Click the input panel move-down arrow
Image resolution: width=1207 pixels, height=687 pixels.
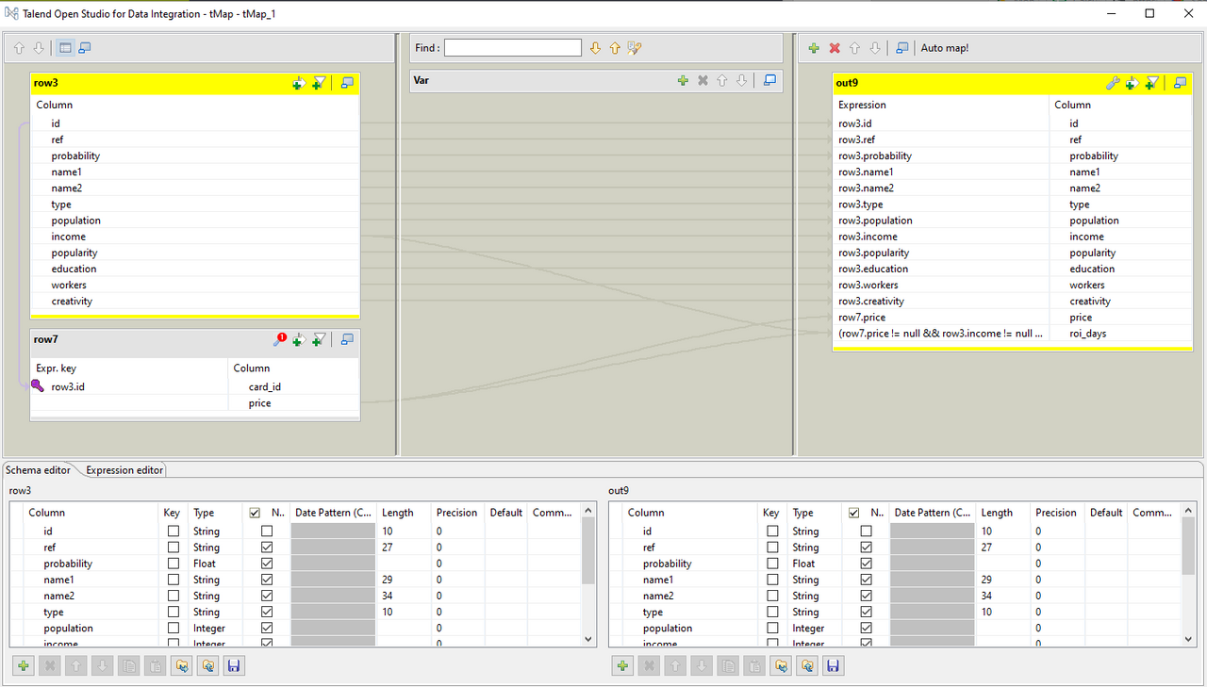39,48
